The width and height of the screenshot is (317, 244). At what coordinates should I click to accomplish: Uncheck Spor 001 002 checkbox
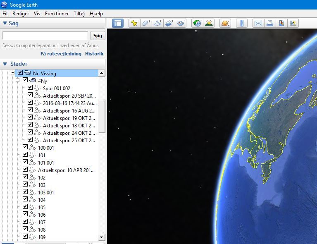pos(30,87)
